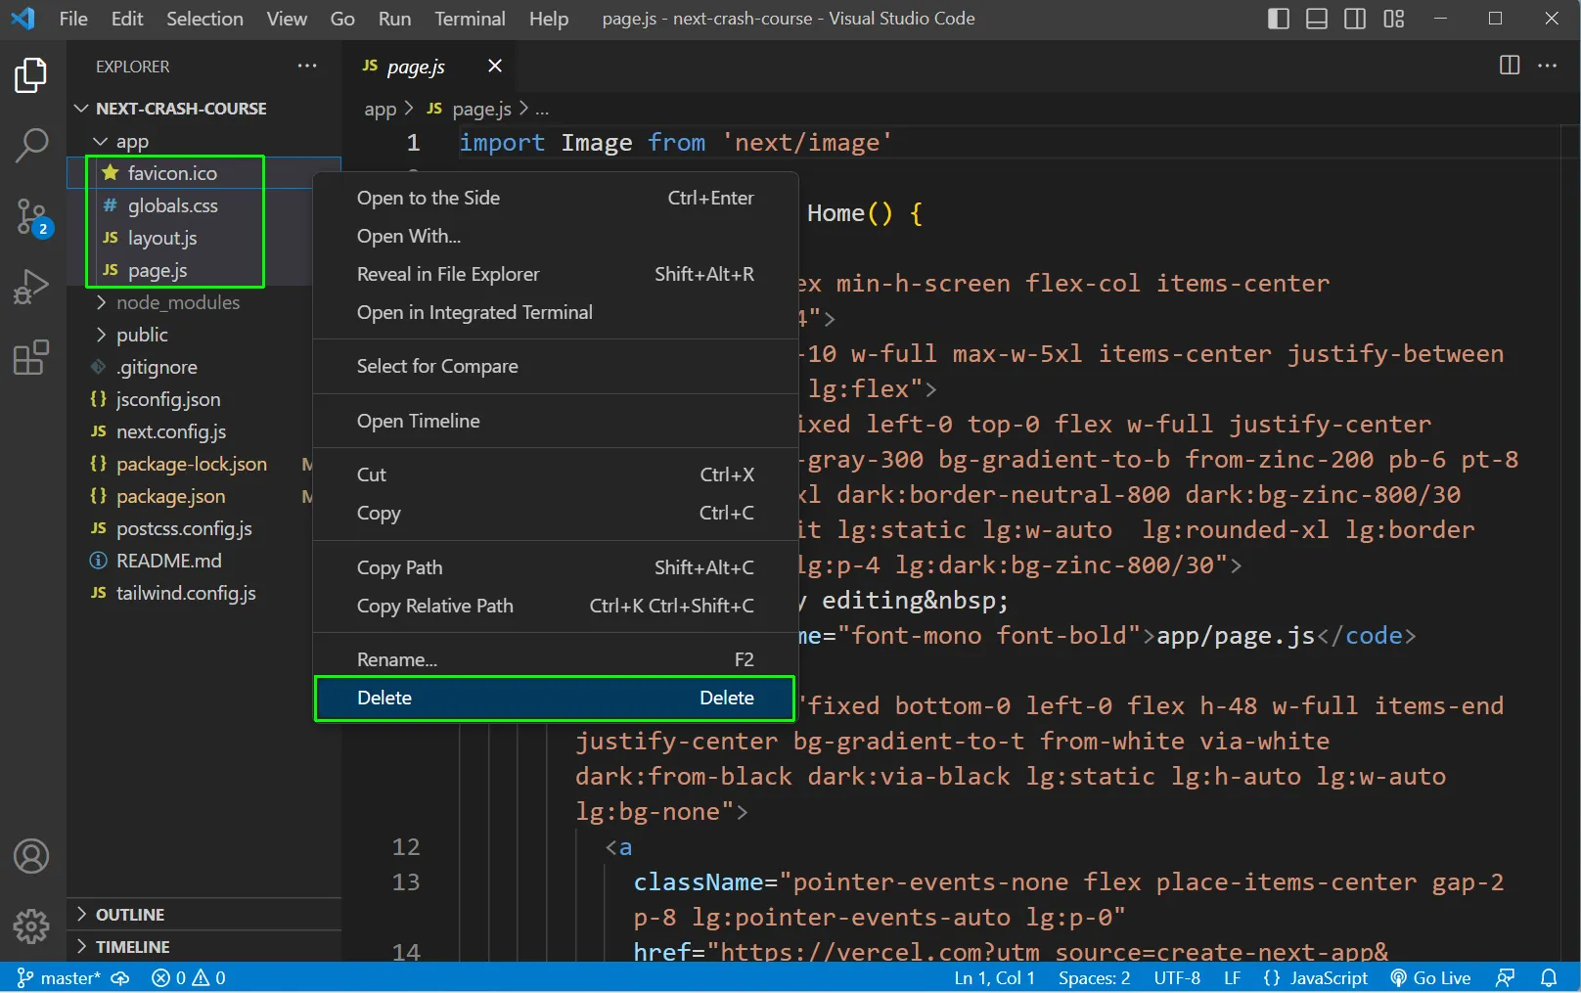
Task: Open the Manage gear icon
Action: coord(31,925)
